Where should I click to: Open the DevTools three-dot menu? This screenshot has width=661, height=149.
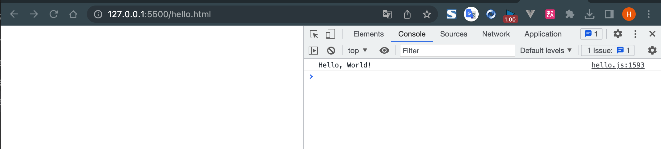pyautogui.click(x=635, y=34)
